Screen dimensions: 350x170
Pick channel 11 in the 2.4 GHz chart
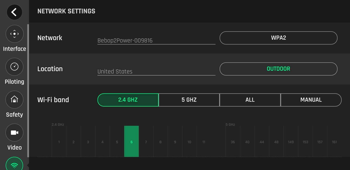204,142
